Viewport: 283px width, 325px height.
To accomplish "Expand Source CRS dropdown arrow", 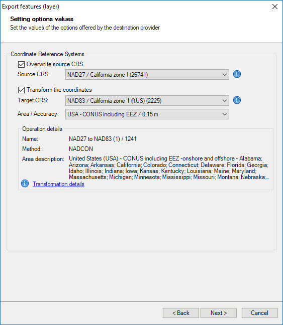I will [x=224, y=75].
